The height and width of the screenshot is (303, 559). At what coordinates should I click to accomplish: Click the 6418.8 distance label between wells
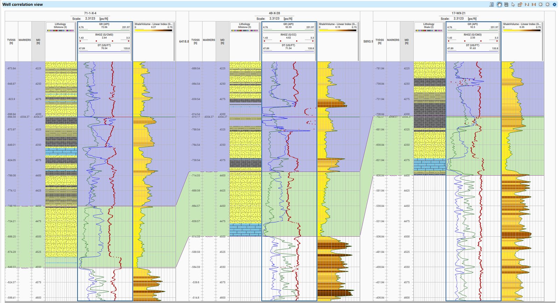click(184, 41)
